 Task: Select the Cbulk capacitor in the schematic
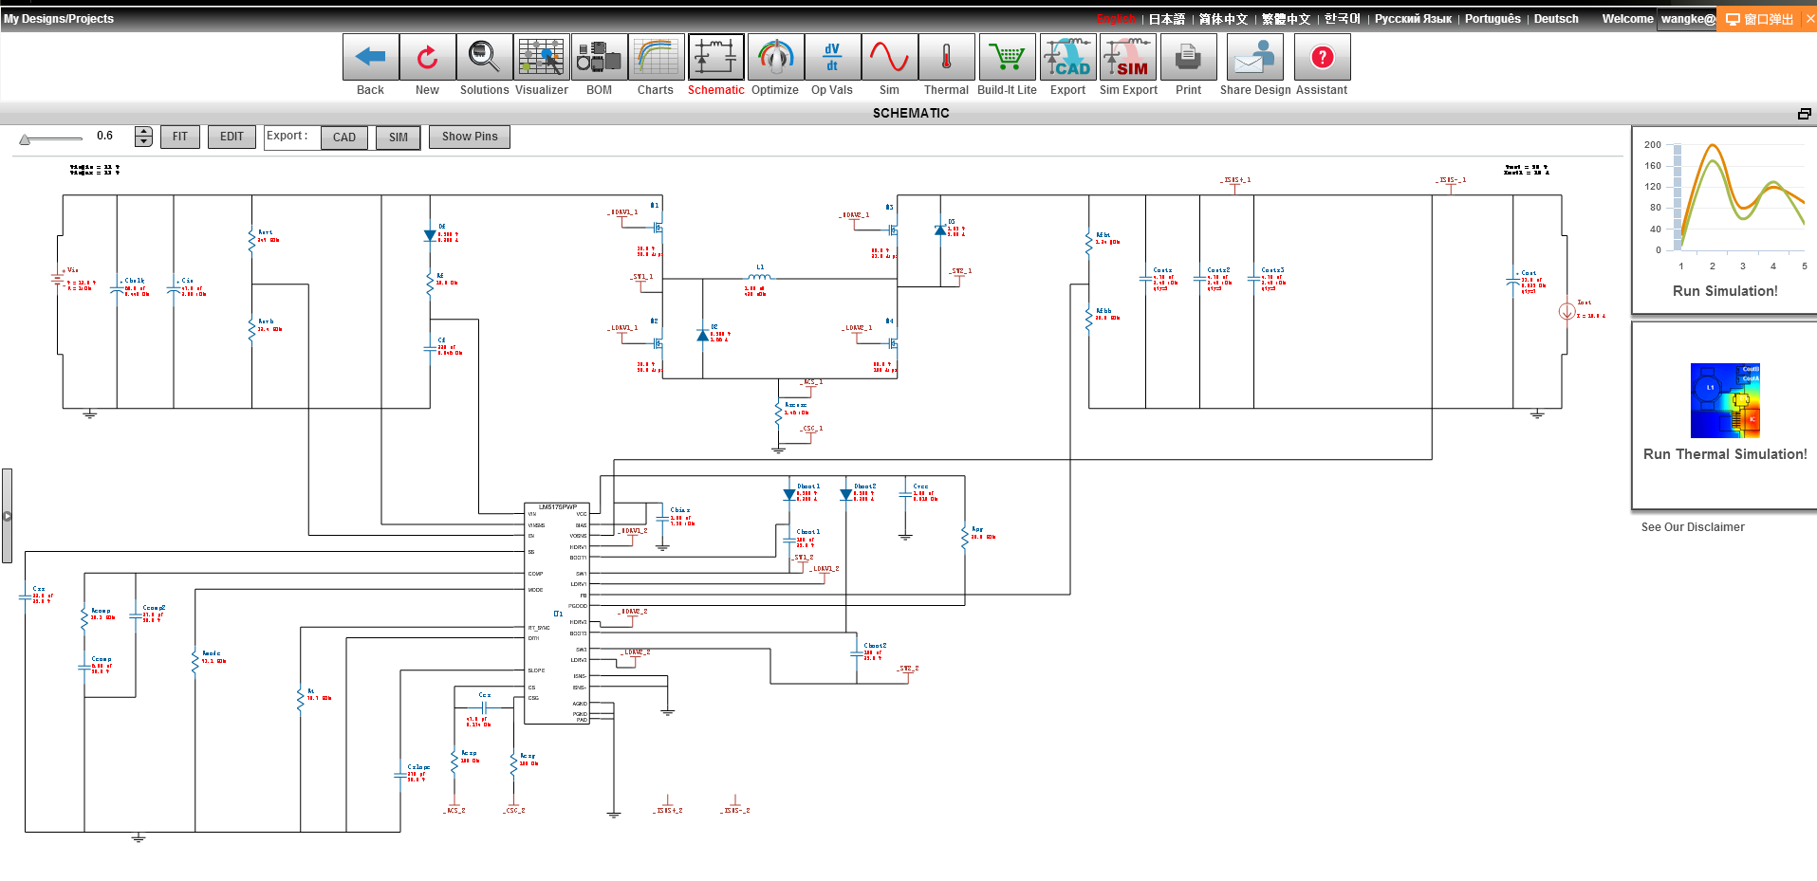[117, 289]
